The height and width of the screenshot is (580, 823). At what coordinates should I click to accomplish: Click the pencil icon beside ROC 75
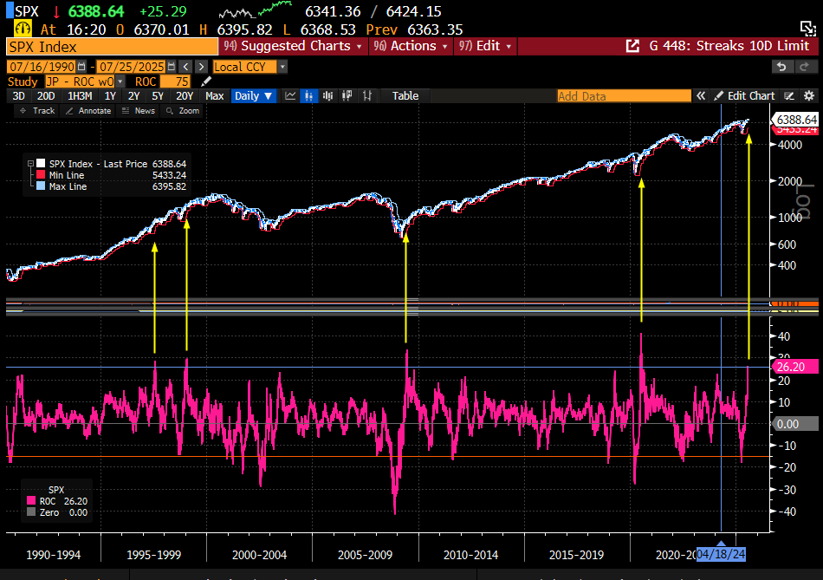coord(206,81)
